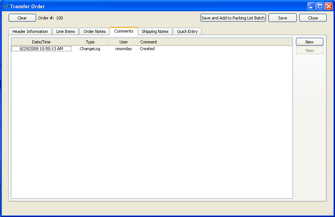Image resolution: width=335 pixels, height=217 pixels.
Task: Sort by the Comment column header
Action: click(215, 42)
